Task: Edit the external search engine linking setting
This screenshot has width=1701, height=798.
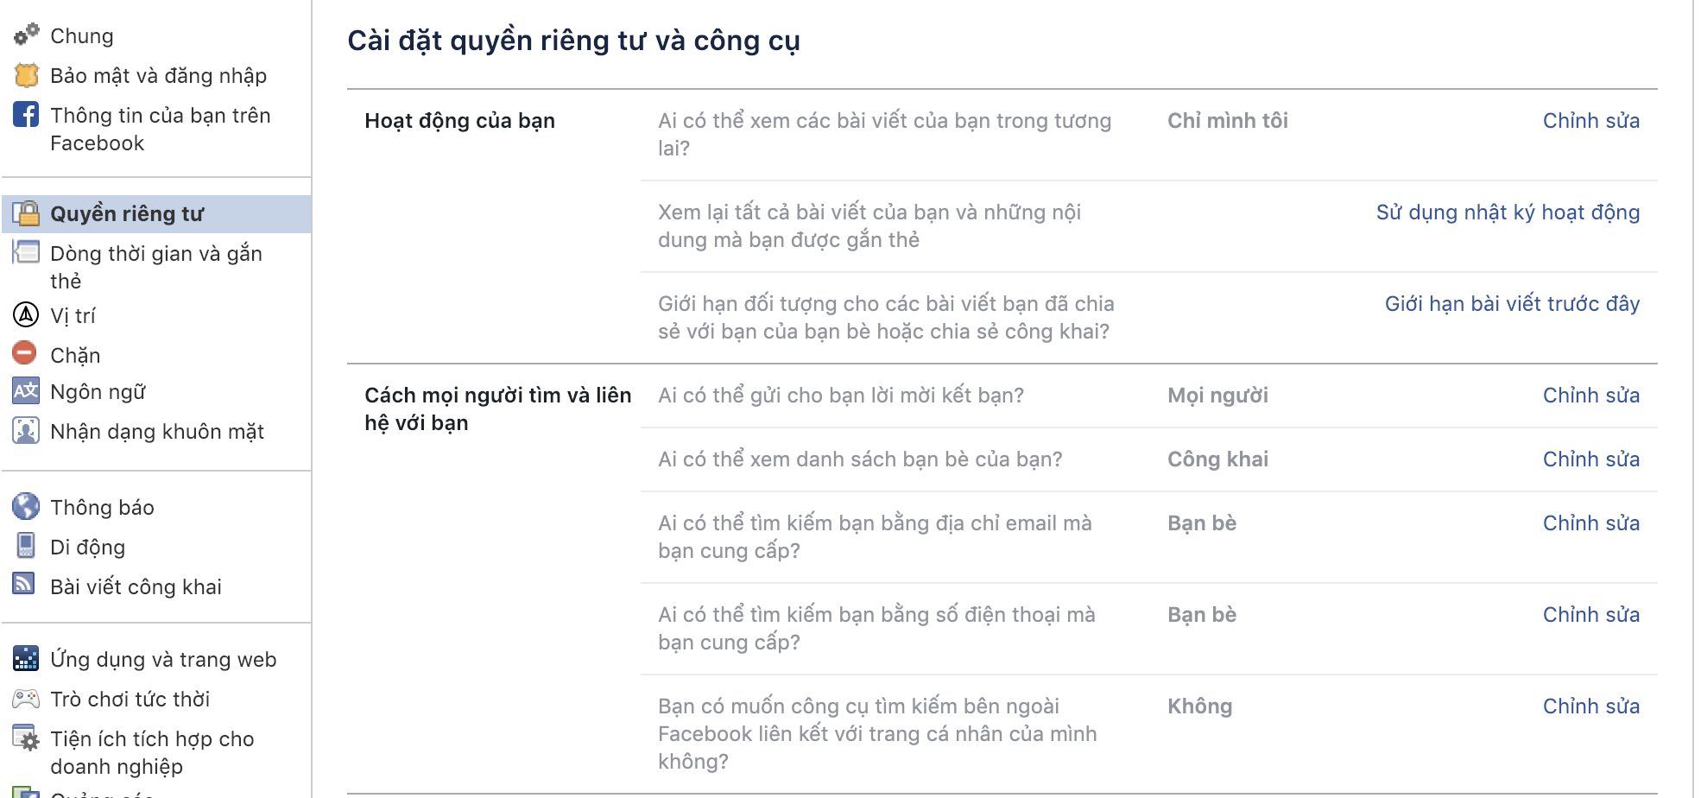Action: (x=1590, y=706)
